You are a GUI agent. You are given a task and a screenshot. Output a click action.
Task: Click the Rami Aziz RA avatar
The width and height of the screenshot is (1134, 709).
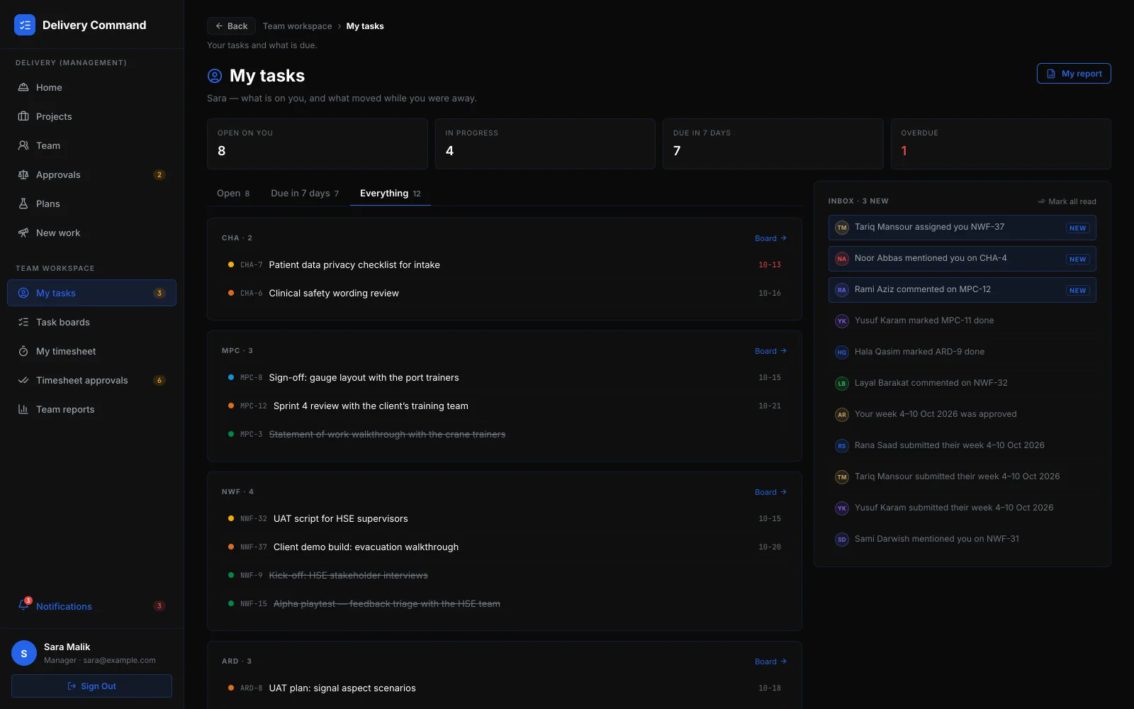[842, 290]
